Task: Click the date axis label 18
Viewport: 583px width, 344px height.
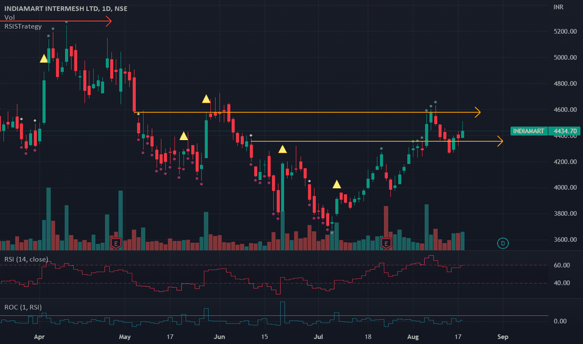Action: tap(368, 337)
